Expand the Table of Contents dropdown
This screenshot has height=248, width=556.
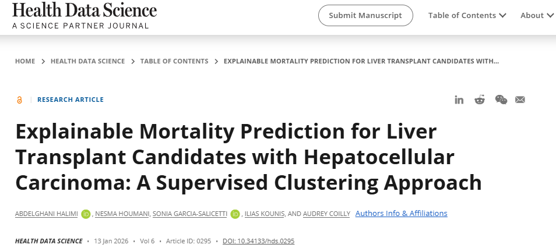pos(467,16)
